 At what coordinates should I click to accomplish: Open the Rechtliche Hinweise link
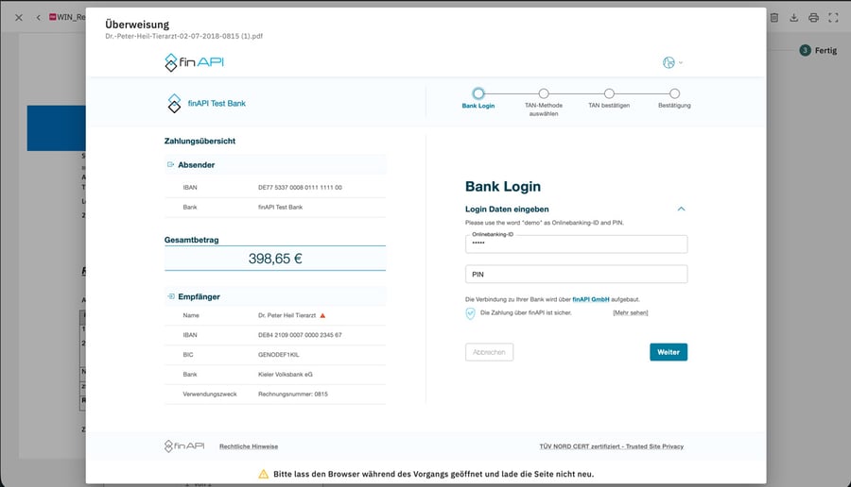click(249, 446)
